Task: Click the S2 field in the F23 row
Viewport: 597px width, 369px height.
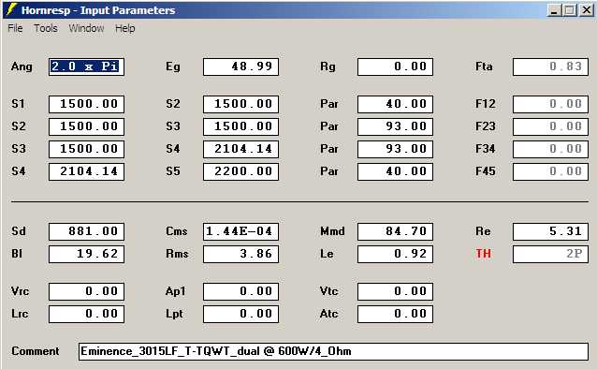Action: 86,126
